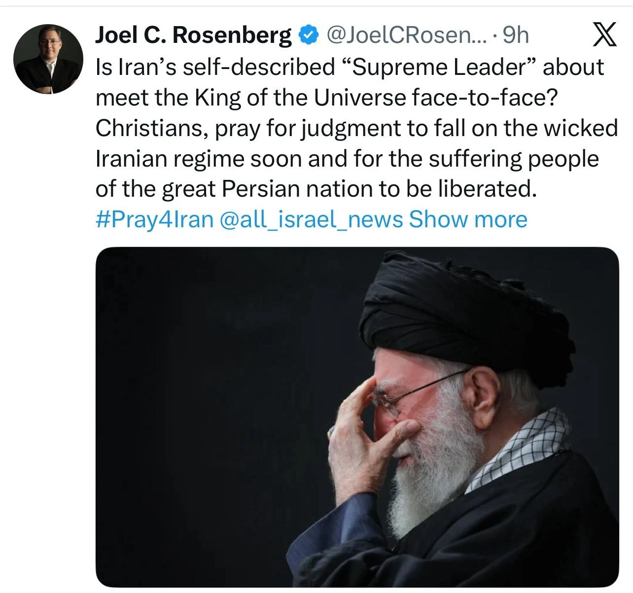Click the X logo icon
This screenshot has width=633, height=593.
click(x=604, y=36)
